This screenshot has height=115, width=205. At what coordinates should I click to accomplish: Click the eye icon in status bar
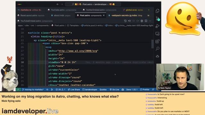pyautogui.click(x=47, y=89)
